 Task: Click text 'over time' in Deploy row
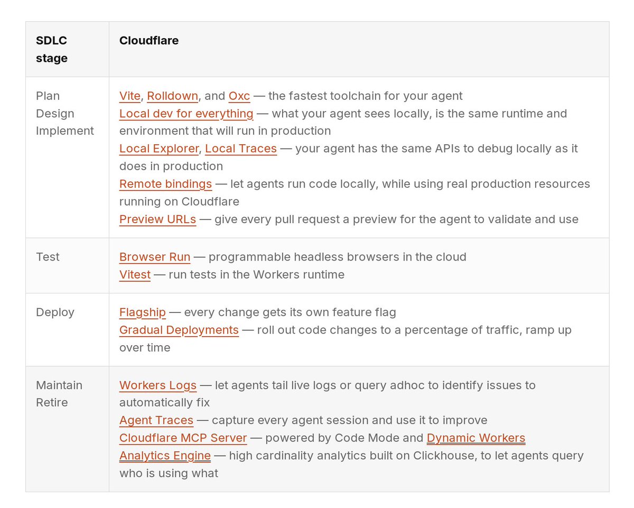click(145, 347)
